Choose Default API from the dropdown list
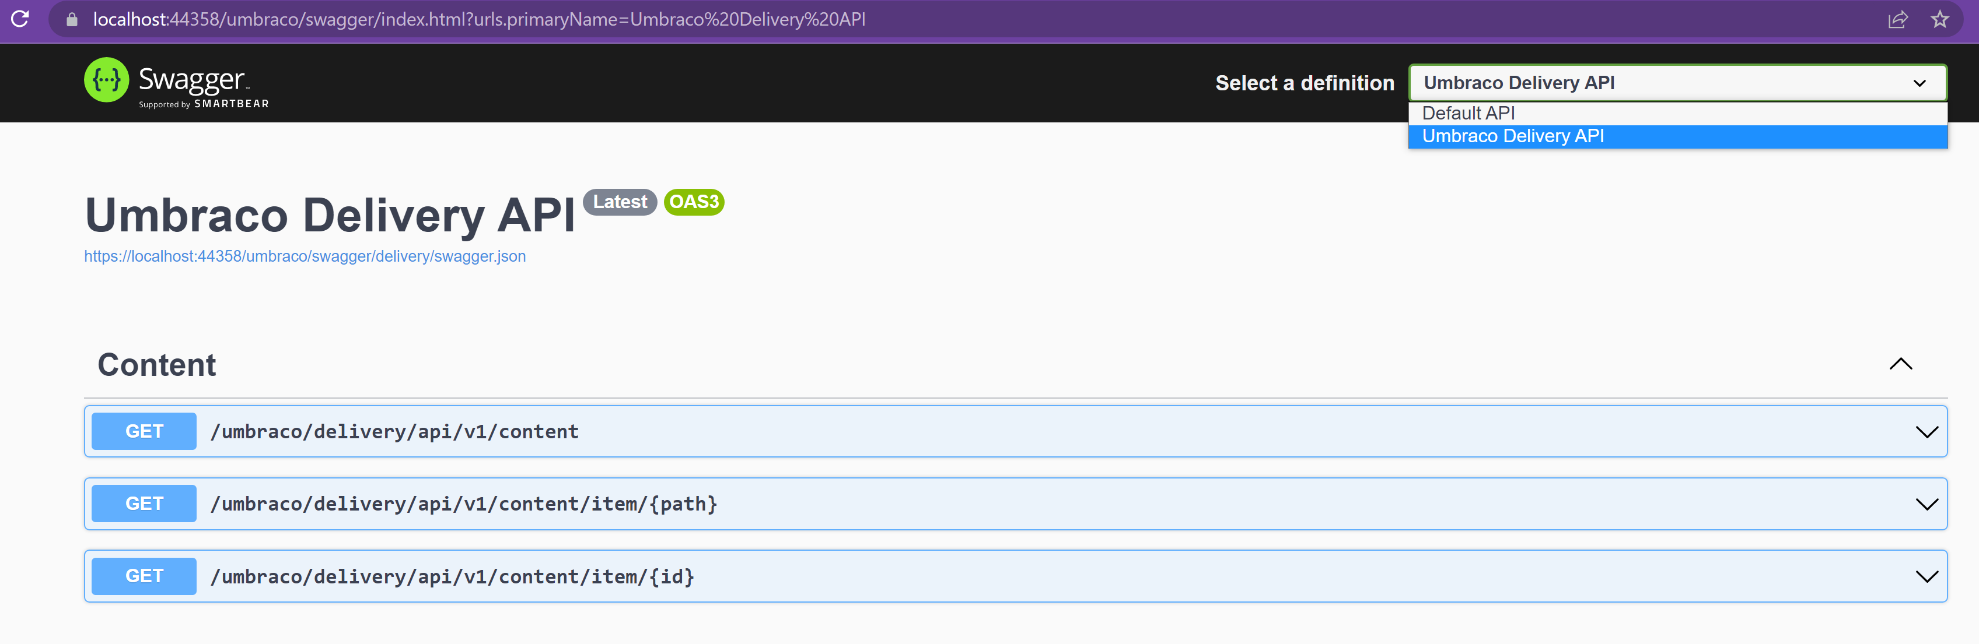The image size is (1979, 644). [1468, 114]
